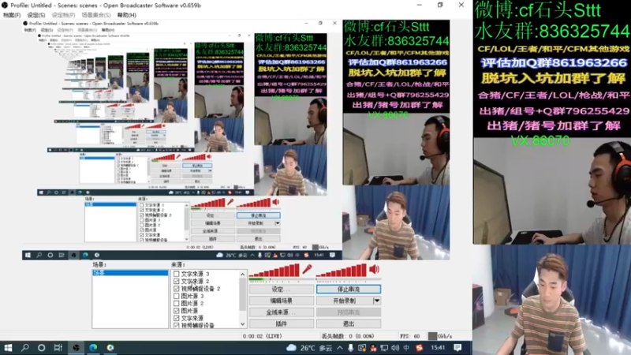Open the system volume tray icon
This screenshot has width=631, height=355.
(x=395, y=348)
